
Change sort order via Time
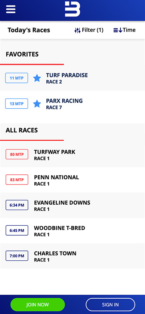pos(124,30)
